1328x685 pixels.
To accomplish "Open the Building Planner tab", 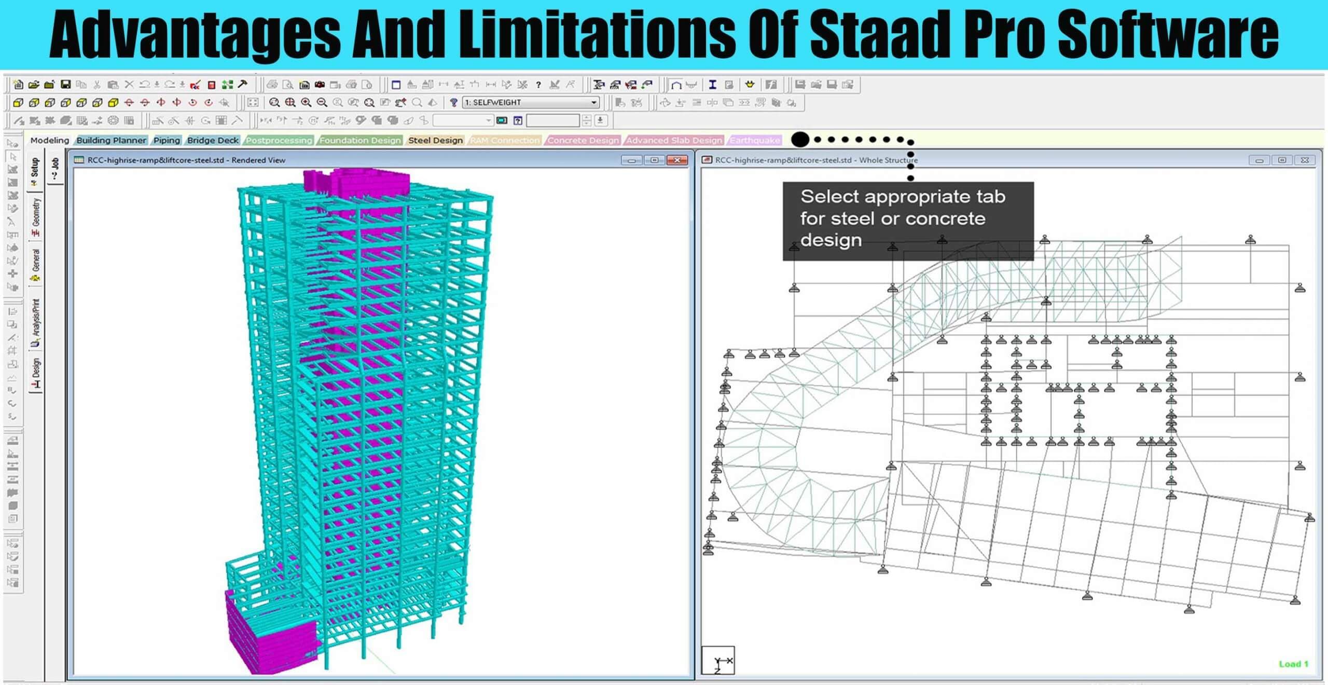I will pyautogui.click(x=111, y=140).
